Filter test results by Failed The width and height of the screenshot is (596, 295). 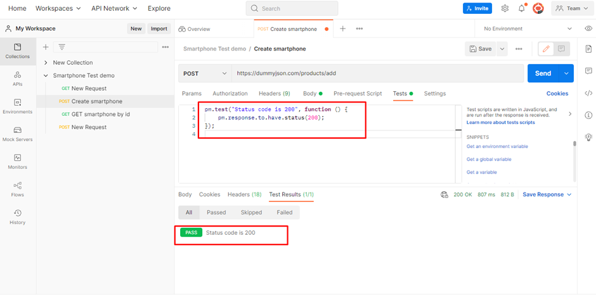(x=285, y=213)
